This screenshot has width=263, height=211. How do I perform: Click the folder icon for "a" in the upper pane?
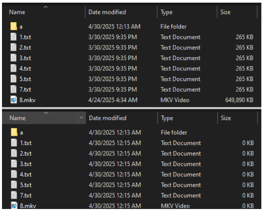click(x=14, y=27)
